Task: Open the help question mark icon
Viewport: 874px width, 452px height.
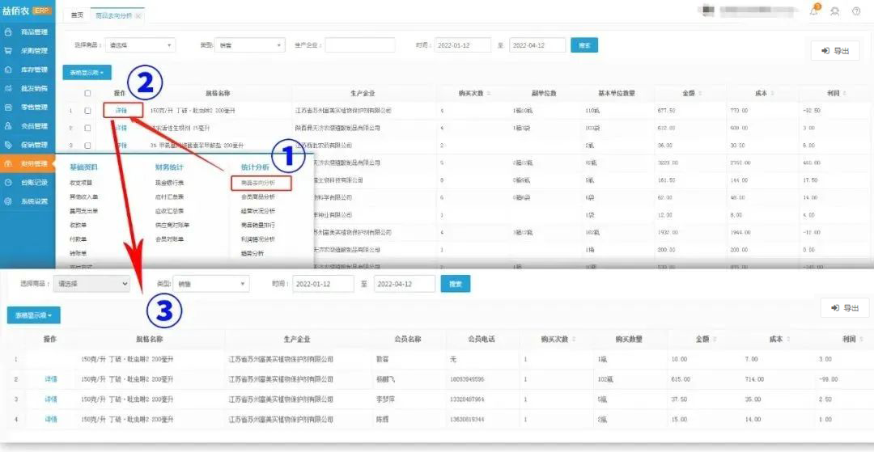Action: [855, 11]
